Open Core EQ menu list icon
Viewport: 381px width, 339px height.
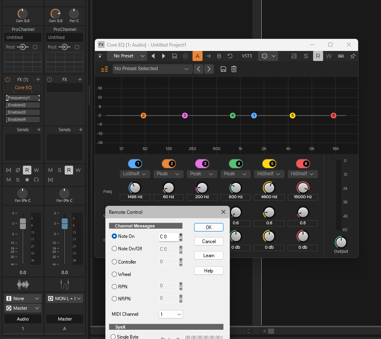[104, 69]
